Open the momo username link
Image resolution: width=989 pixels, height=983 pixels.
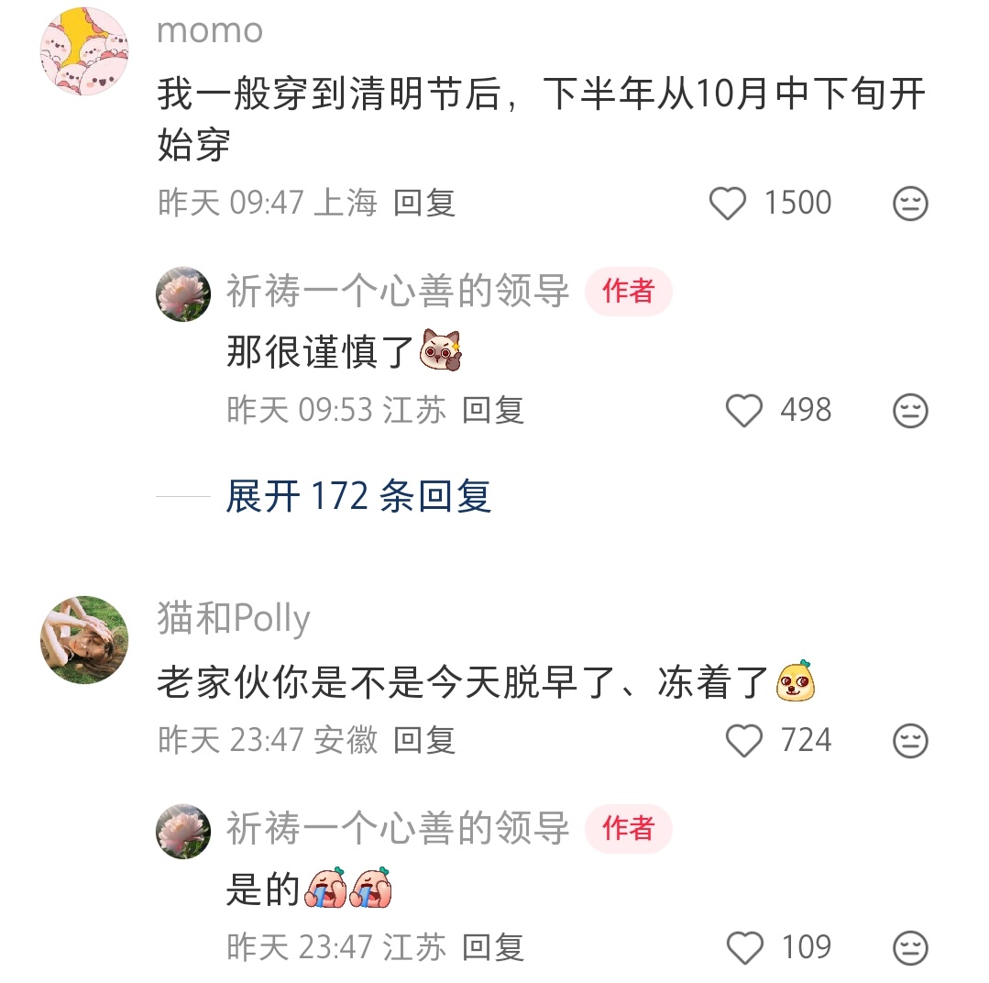[x=210, y=31]
